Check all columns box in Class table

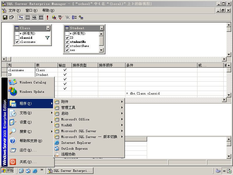click(x=17, y=34)
